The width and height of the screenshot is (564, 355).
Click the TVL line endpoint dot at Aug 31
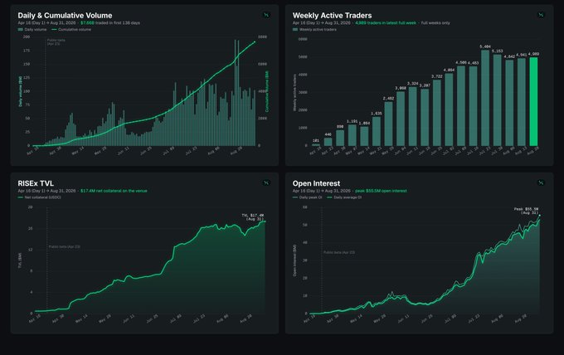click(x=265, y=221)
